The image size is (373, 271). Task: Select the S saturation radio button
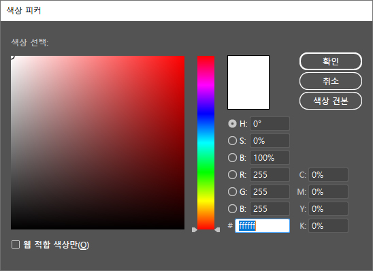click(x=232, y=141)
